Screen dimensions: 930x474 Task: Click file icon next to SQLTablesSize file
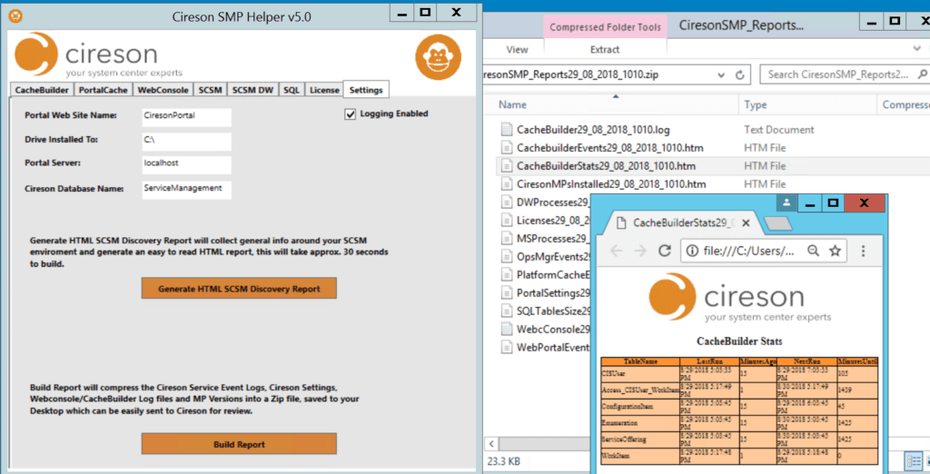pos(506,311)
